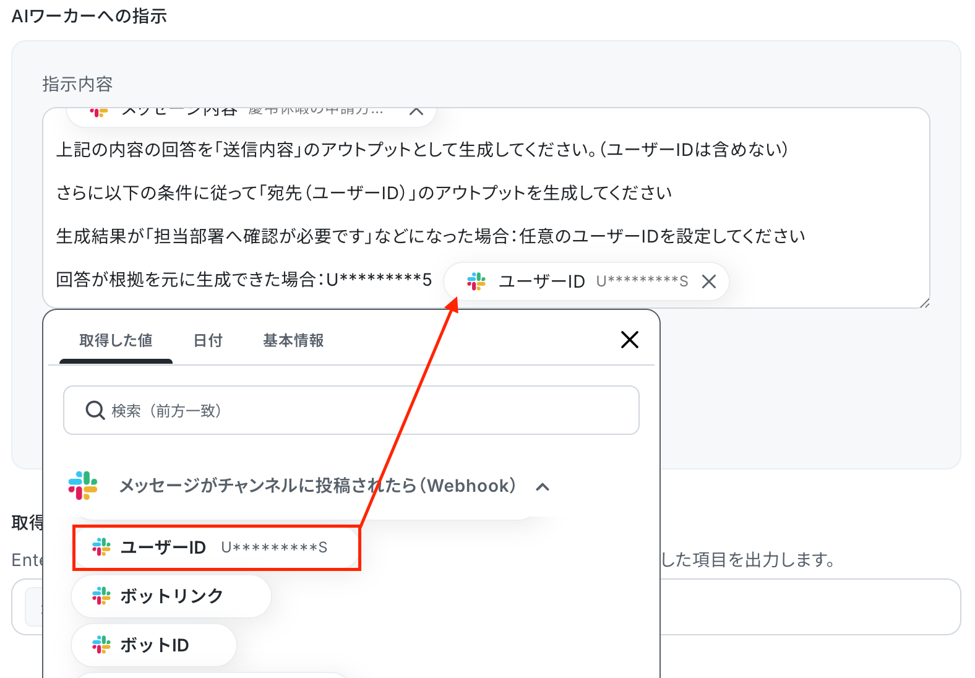The height and width of the screenshot is (678, 975).
Task: Click the 検索（前方一致） search field
Action: click(351, 410)
